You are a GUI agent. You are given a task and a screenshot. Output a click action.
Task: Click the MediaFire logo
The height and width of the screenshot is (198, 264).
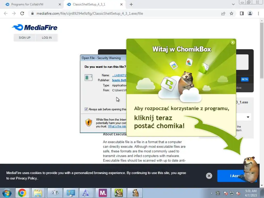coord(35,27)
